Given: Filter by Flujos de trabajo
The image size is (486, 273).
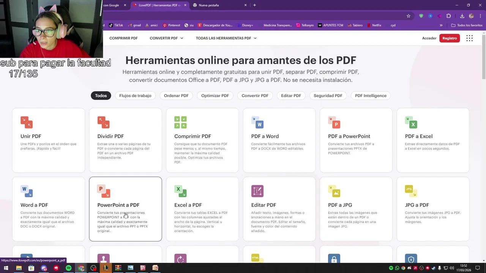Looking at the screenshot, I should (x=135, y=96).
